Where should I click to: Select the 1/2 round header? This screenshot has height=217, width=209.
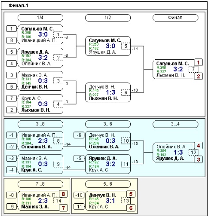coord(108,18)
